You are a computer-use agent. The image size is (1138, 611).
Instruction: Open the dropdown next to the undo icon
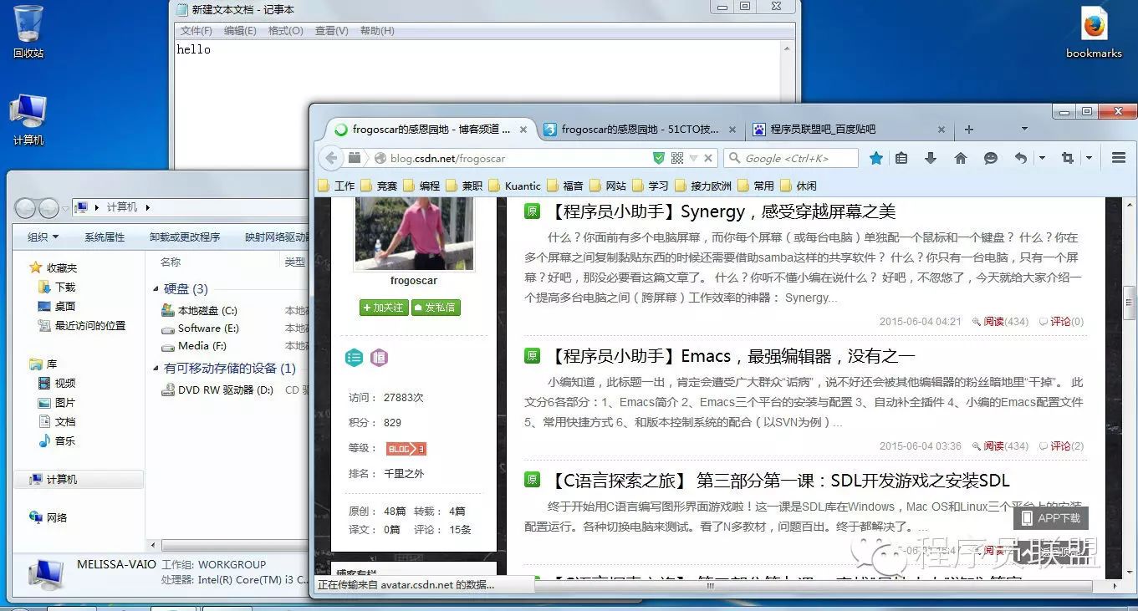tap(1042, 158)
